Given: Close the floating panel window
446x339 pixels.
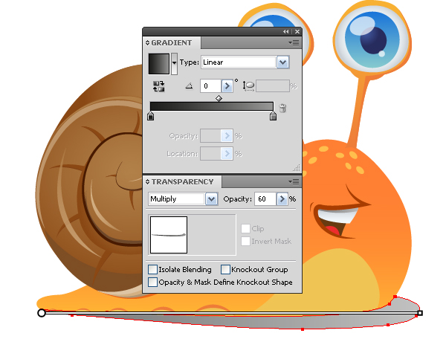Looking at the screenshot, I should [297, 31].
